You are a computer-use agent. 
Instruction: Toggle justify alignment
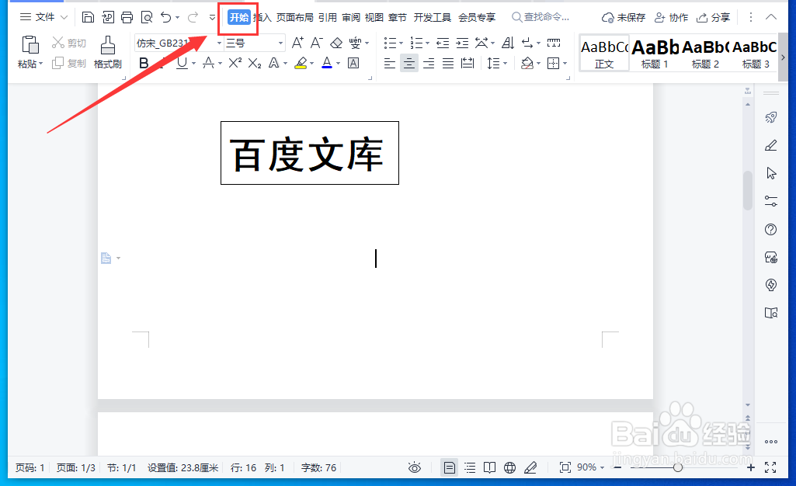coord(448,64)
